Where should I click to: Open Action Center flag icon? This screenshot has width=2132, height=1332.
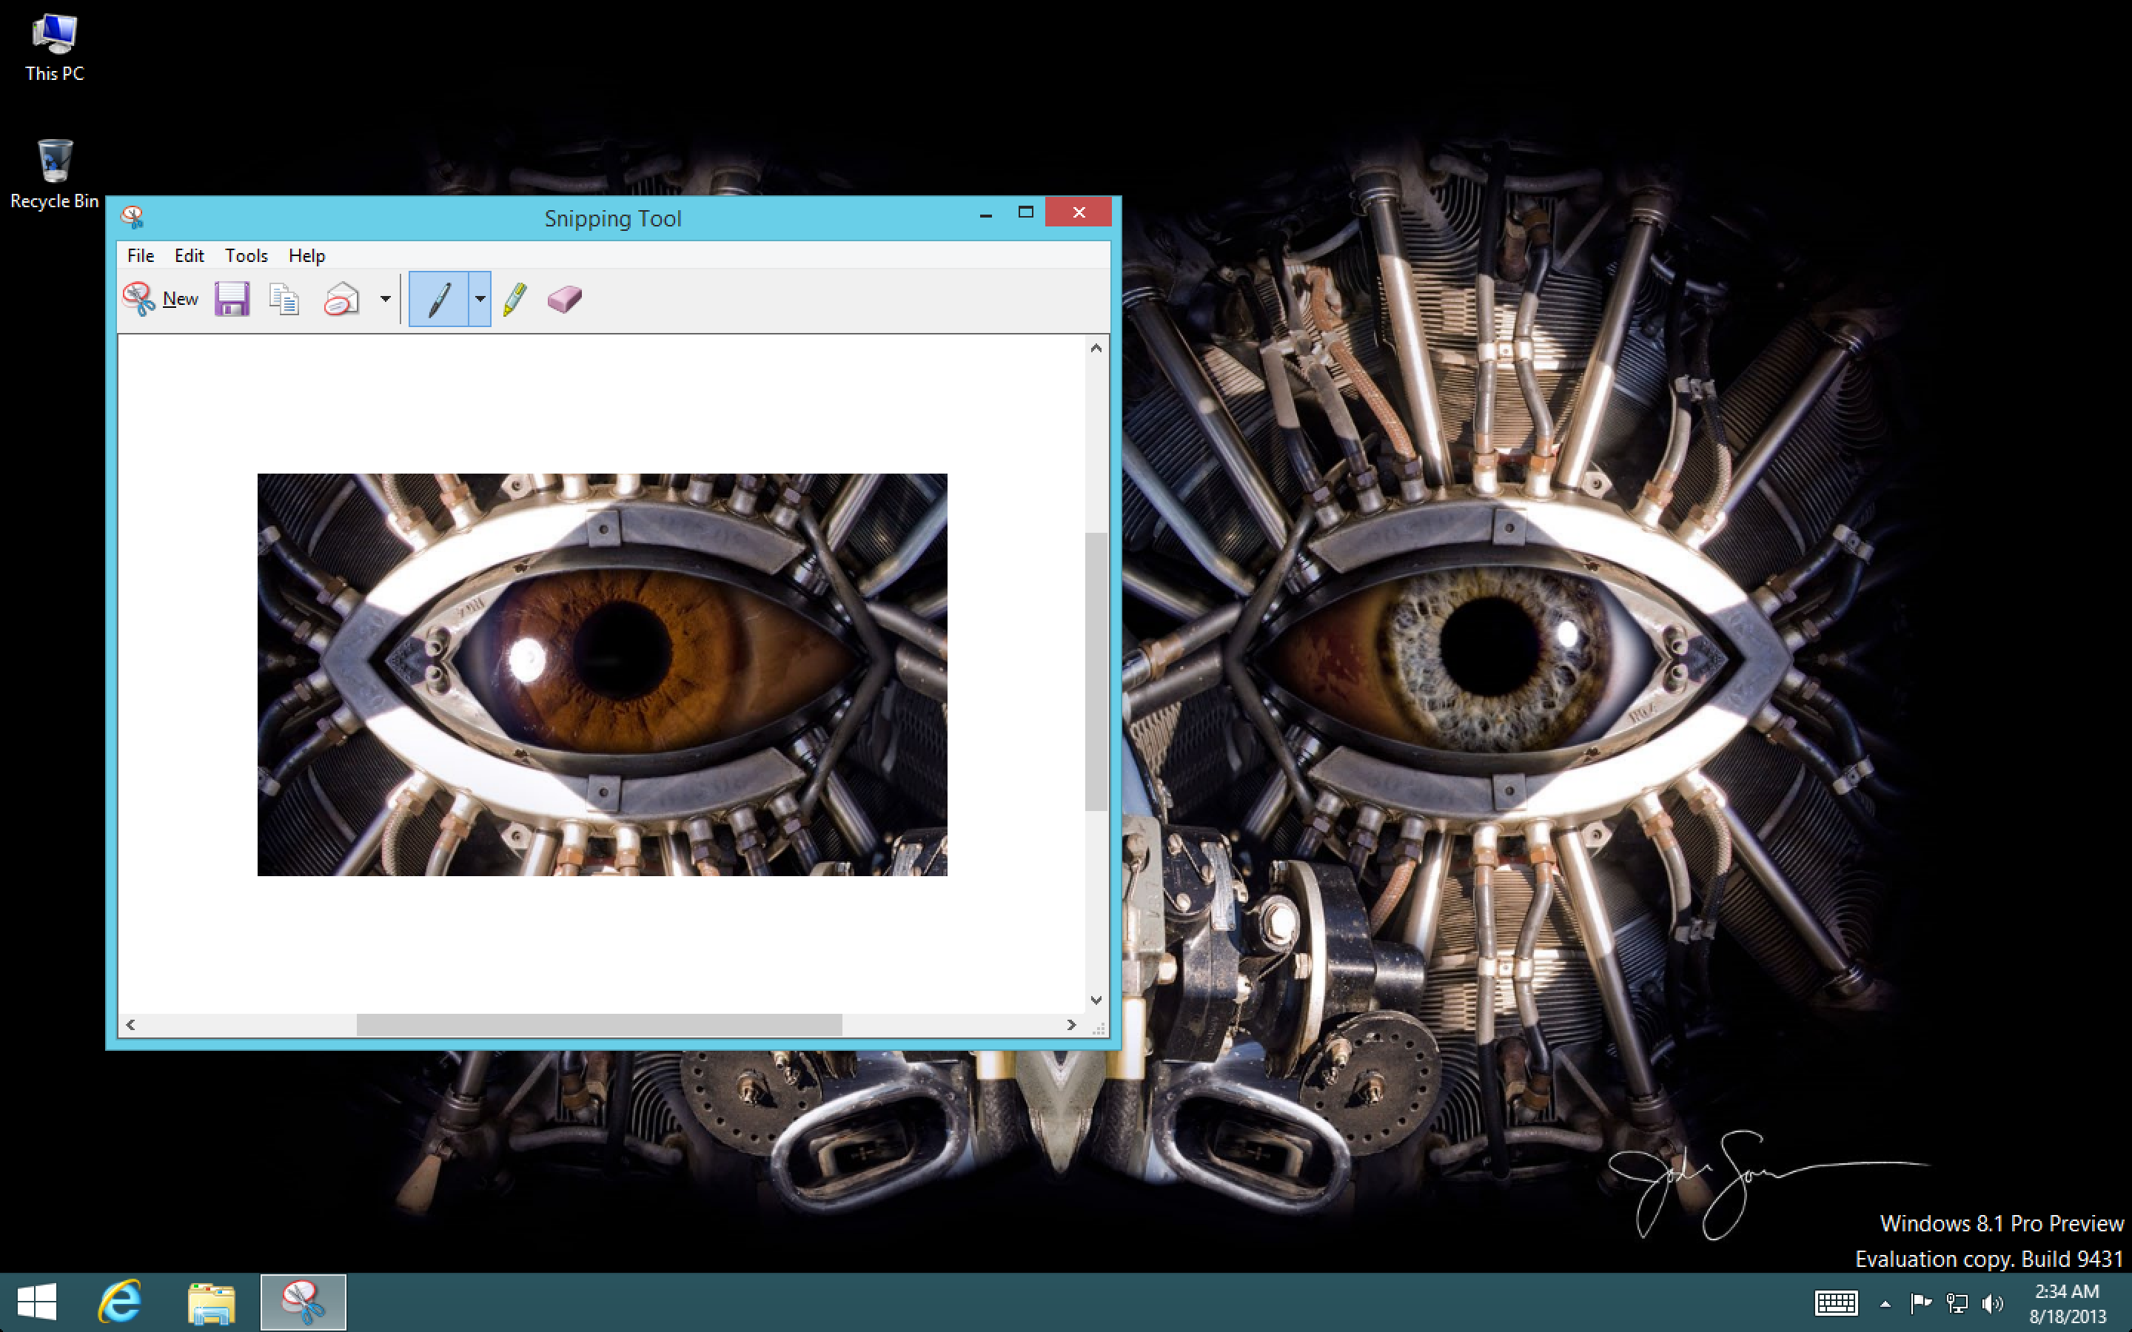tap(1920, 1303)
